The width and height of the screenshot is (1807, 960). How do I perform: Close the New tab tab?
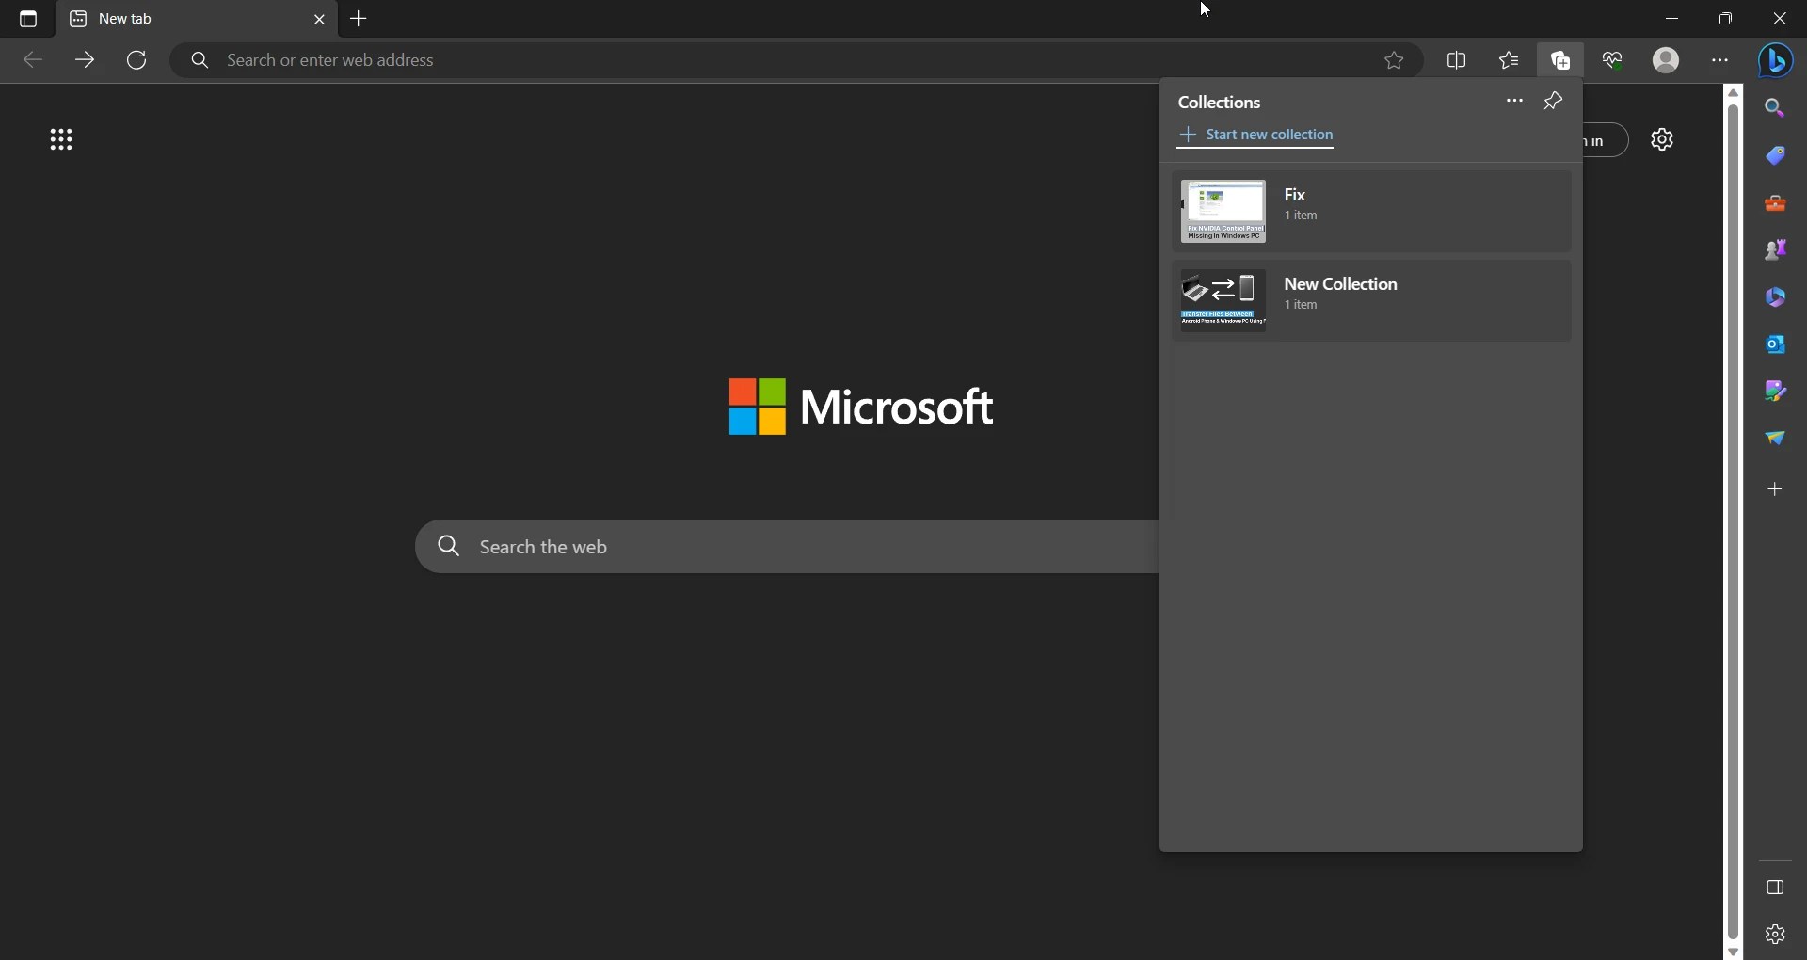[x=320, y=20]
